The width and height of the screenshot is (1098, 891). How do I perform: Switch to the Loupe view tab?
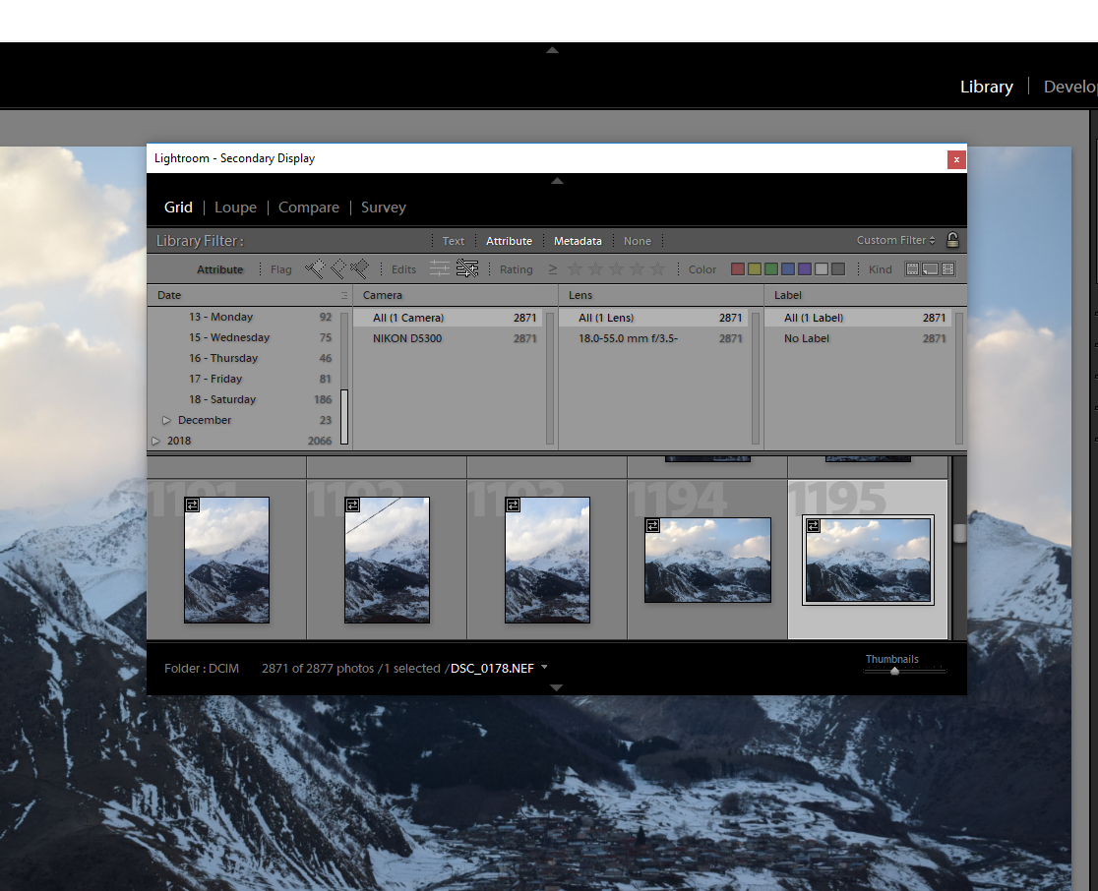[235, 208]
